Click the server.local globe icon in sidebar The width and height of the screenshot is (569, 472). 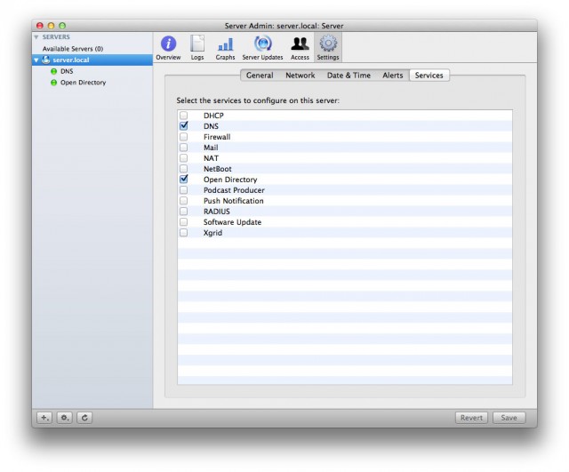point(45,60)
